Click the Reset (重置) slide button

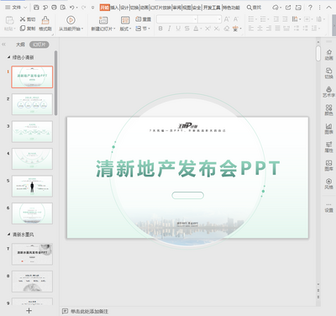(143, 19)
